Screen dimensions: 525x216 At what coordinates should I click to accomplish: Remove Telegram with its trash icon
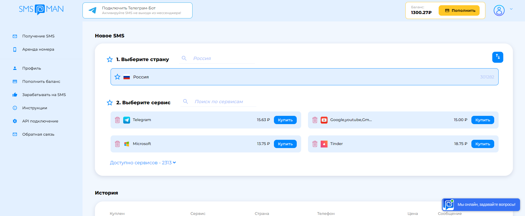point(117,120)
